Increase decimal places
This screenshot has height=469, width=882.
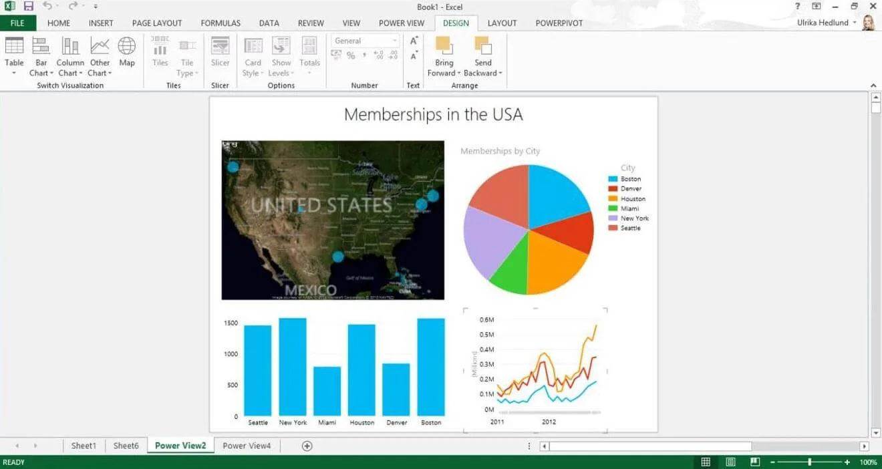pos(379,56)
